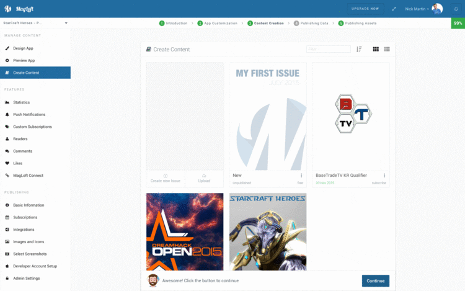The height and width of the screenshot is (291, 465).
Task: Go to step 2 App Customization
Action: [218, 23]
